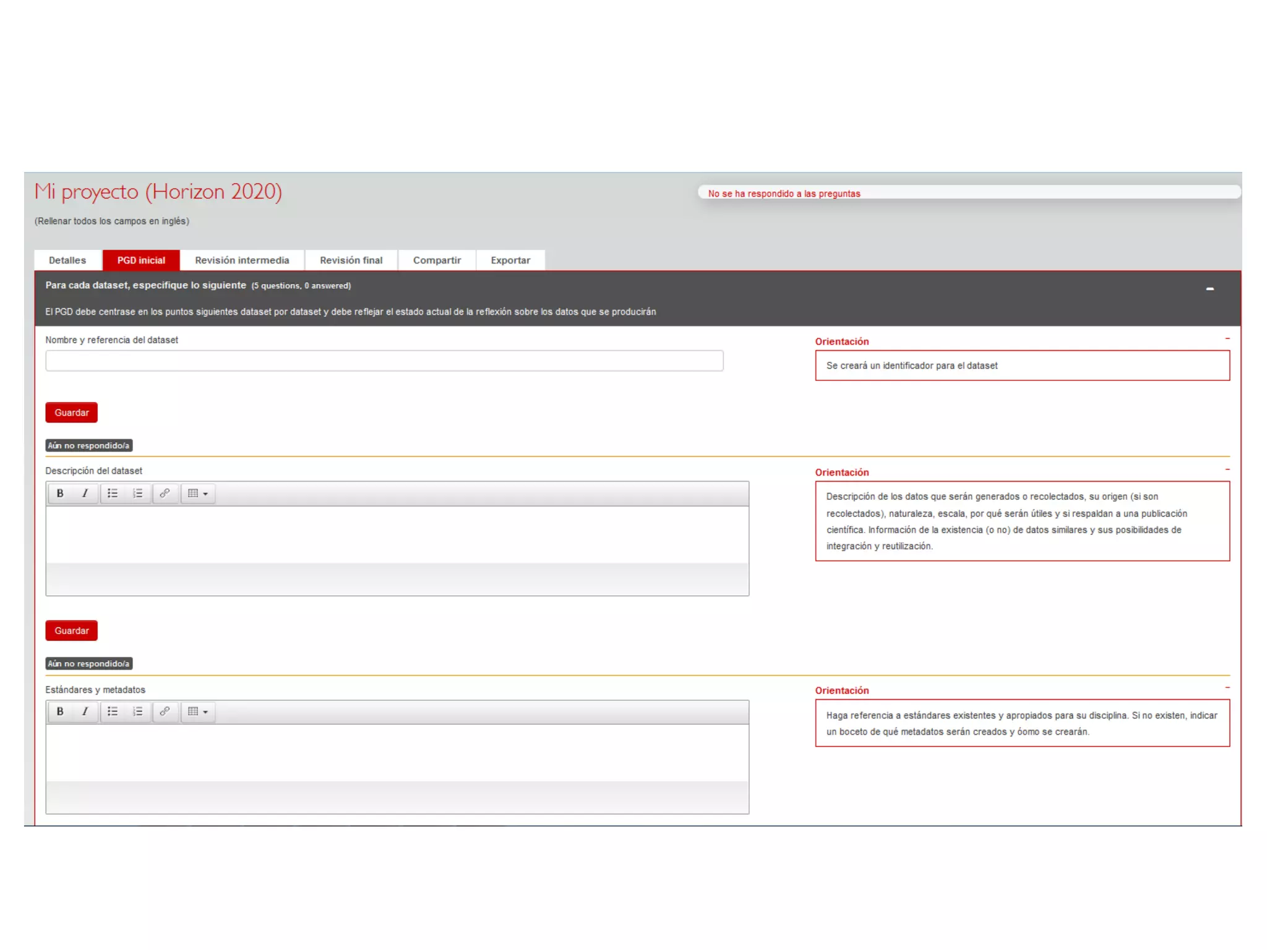The width and height of the screenshot is (1267, 950).
Task: Click Guardar below dataset name field
Action: [x=72, y=413]
